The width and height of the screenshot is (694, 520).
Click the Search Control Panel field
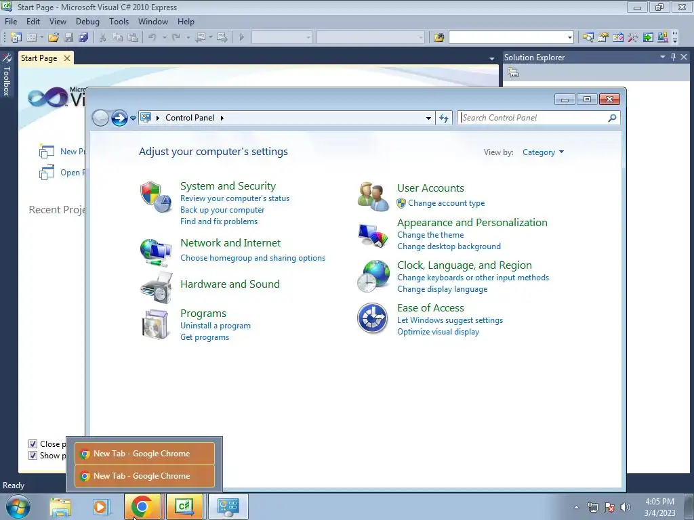[539, 118]
